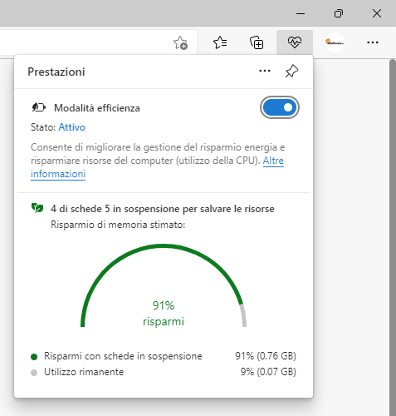Click the Modalità efficienza label
Screen dimensions: 396x416
tap(97, 108)
